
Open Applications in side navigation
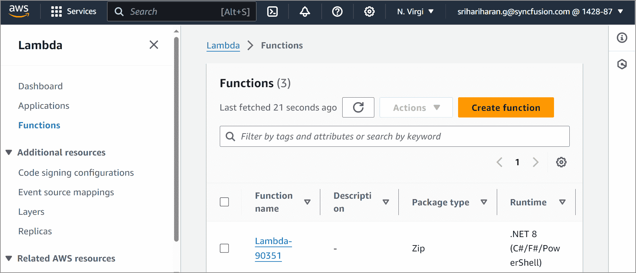click(44, 106)
